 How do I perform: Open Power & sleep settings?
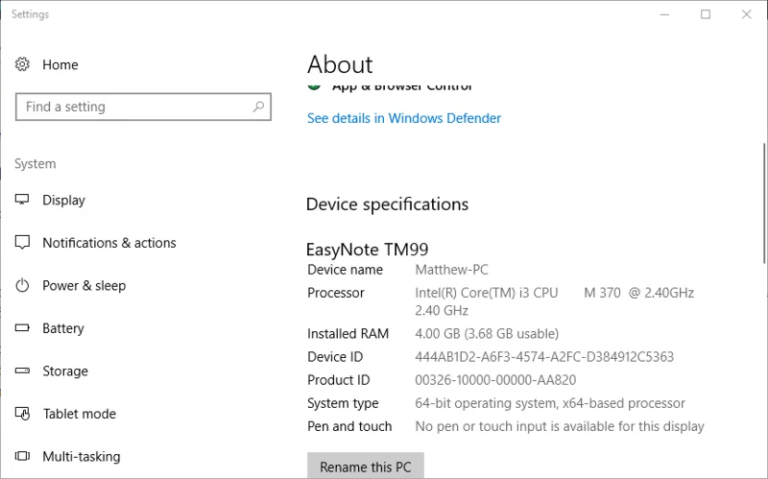(x=84, y=285)
